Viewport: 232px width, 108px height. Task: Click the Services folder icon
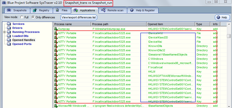(9, 24)
